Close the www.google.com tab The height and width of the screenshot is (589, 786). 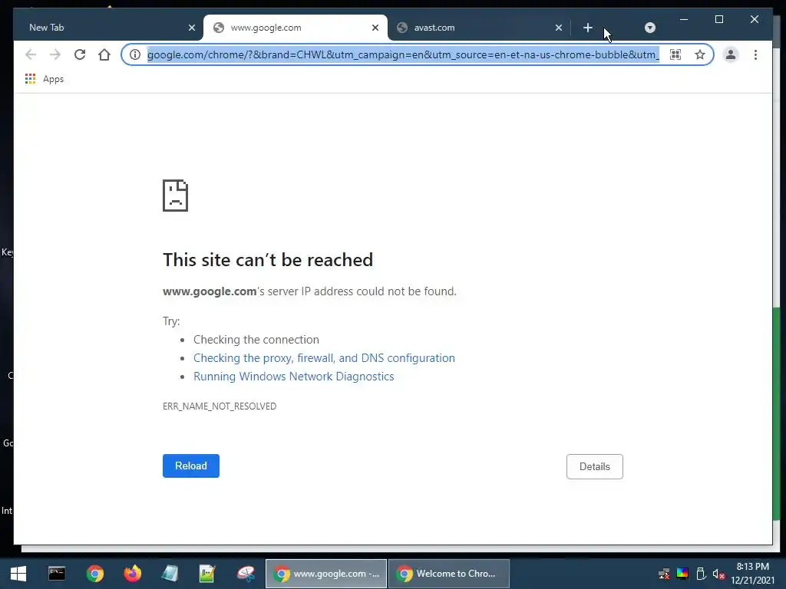coord(375,28)
